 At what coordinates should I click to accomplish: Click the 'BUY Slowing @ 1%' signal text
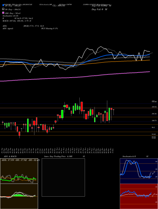pos(50,28)
